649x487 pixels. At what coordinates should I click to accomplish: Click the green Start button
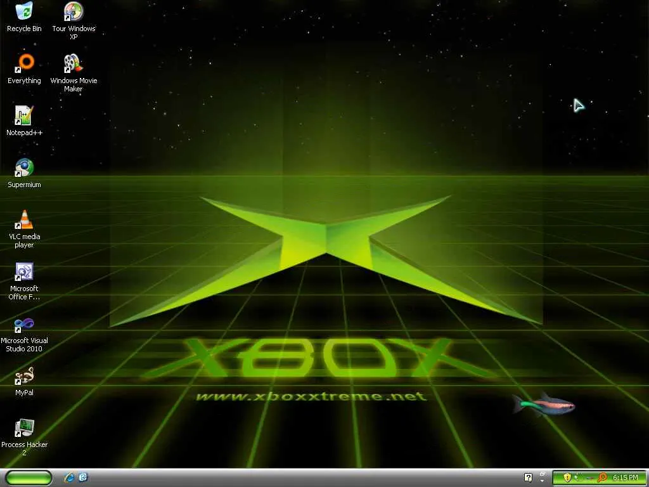tap(29, 477)
